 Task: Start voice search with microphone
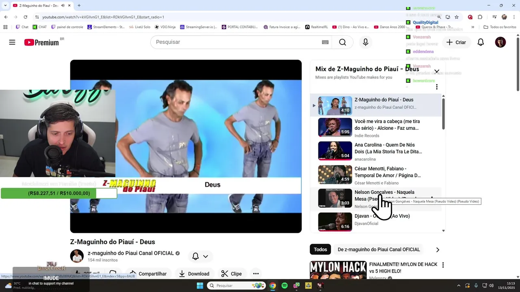coord(366,42)
